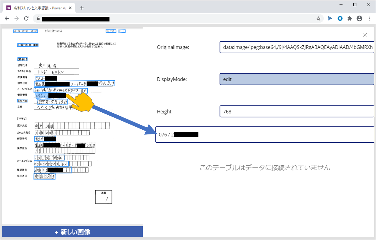This screenshot has height=240, width=376.
Task: Open a new browser tab
Action: (x=82, y=8)
